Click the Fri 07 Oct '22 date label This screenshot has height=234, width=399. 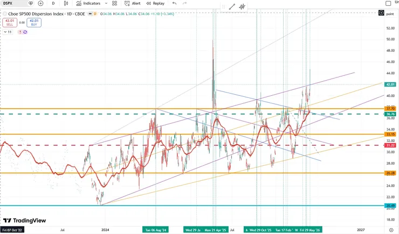[12, 230]
